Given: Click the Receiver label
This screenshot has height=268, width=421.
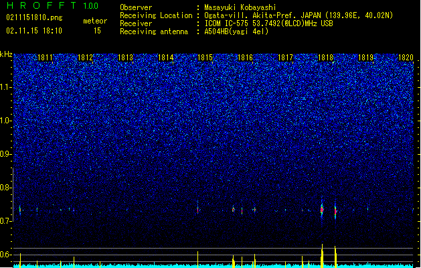Looking at the screenshot, I should tap(136, 23).
